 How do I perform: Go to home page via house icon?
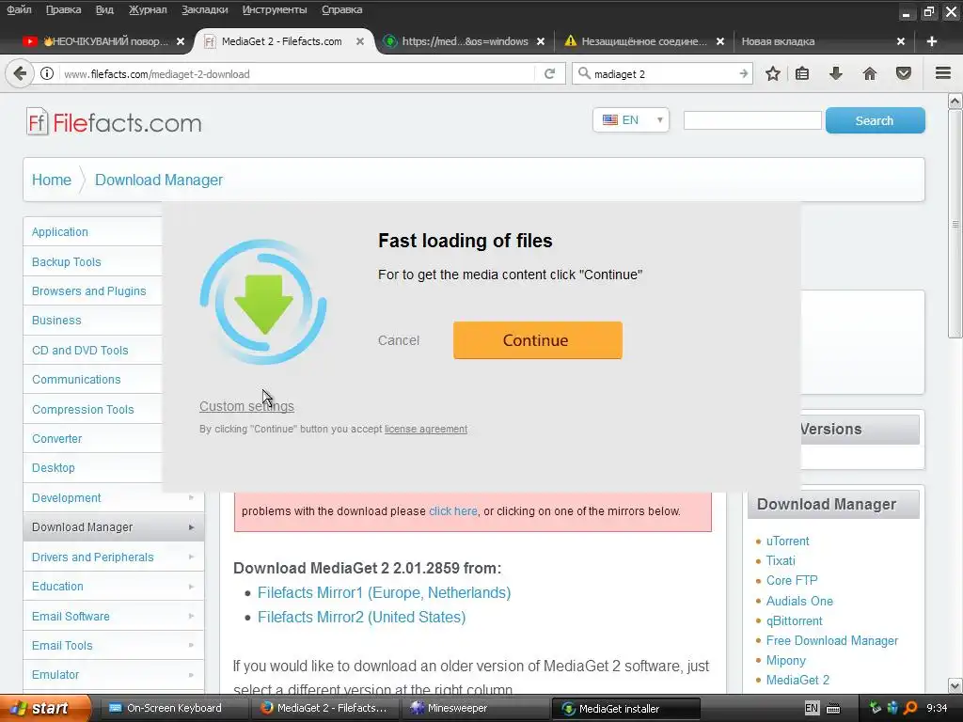pyautogui.click(x=870, y=73)
